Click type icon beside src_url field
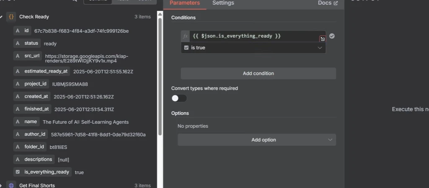Image resolution: width=429 pixels, height=188 pixels. [x=18, y=56]
